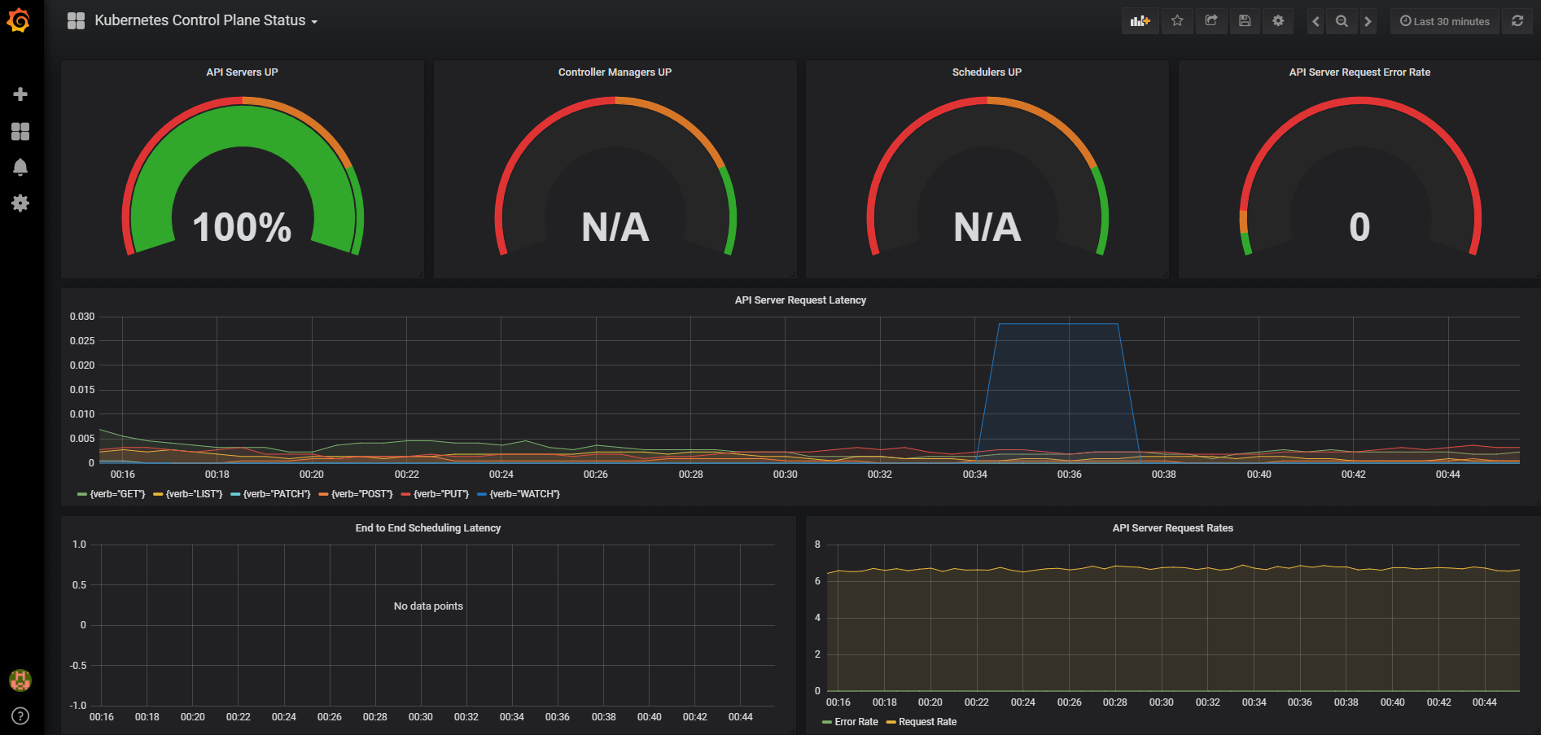Click the API Servers UP 100% gauge
Viewport: 1541px width, 735px height.
click(x=242, y=175)
